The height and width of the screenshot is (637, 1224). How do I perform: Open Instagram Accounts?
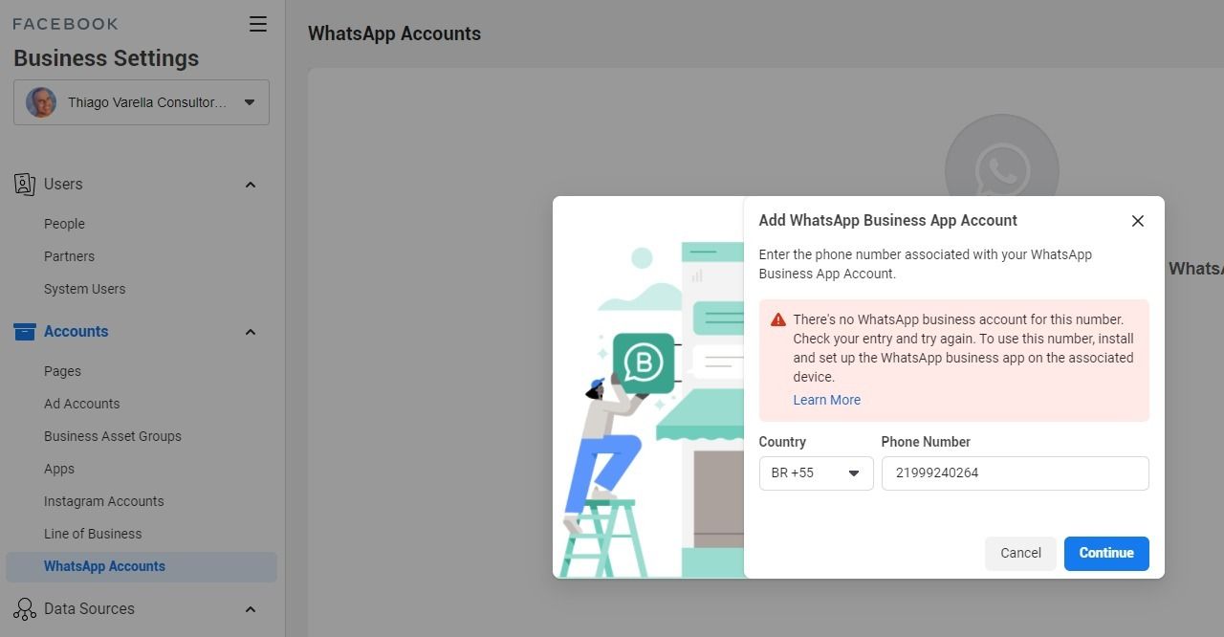103,501
